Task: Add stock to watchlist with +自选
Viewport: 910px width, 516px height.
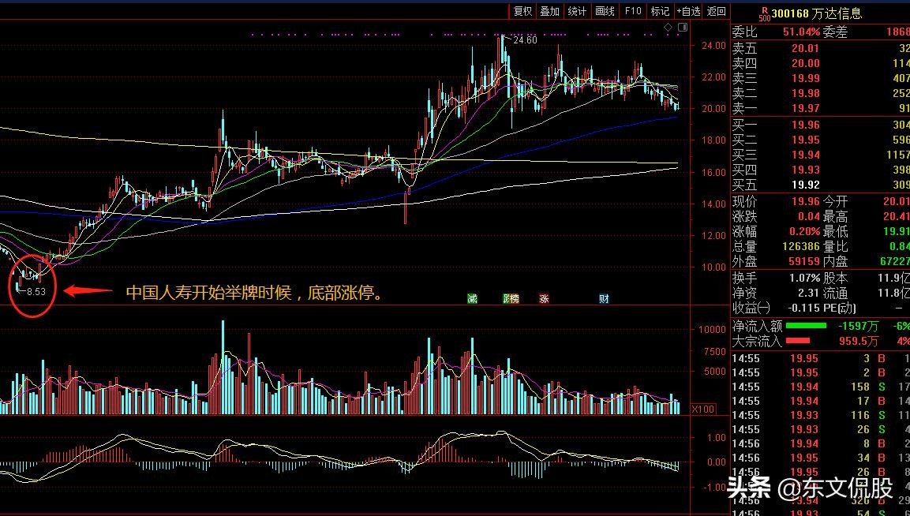Action: tap(688, 11)
